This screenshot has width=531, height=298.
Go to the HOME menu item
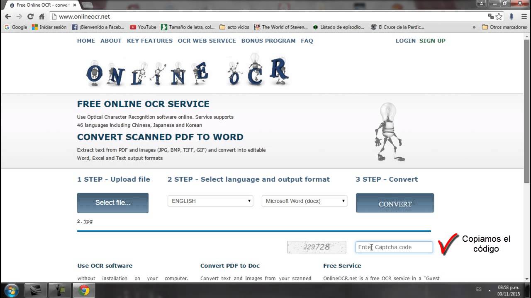(86, 41)
